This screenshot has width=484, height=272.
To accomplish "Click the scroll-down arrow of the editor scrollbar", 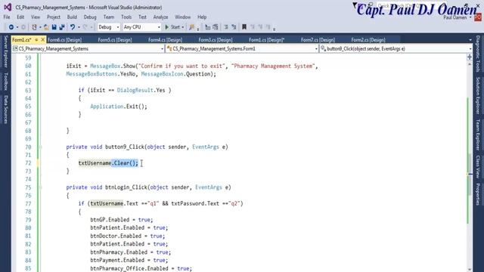I will 470,269.
